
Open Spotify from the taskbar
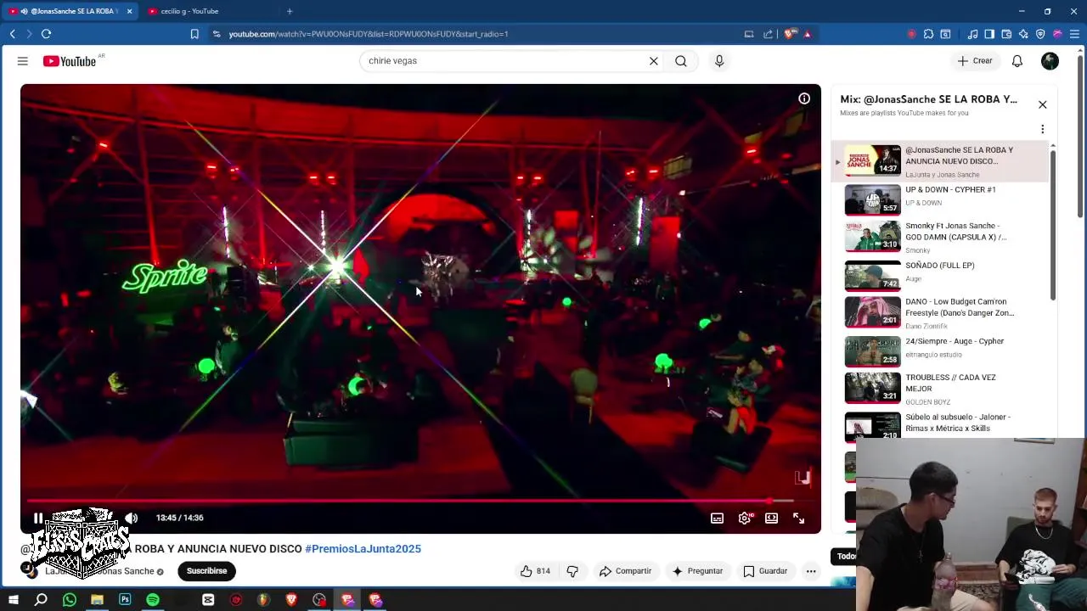(x=153, y=600)
